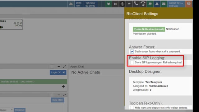This screenshot has width=199, height=112.
Task: Click the TalkTimer display
Action: [x=90, y=4]
